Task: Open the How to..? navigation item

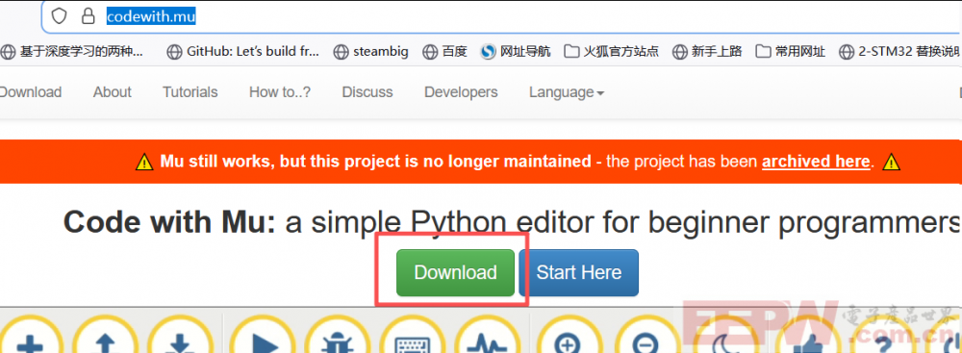Action: coord(280,92)
